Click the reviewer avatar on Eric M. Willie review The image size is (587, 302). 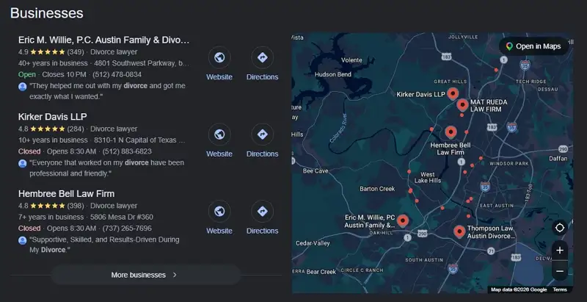[23, 87]
